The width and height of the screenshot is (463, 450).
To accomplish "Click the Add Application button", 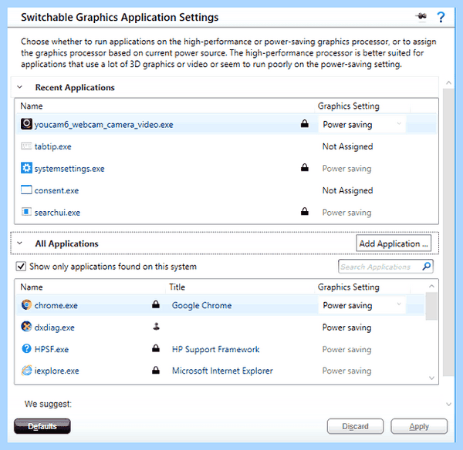I will pyautogui.click(x=394, y=243).
